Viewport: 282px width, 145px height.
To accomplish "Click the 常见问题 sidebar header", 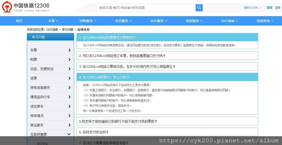I will point(50,37).
